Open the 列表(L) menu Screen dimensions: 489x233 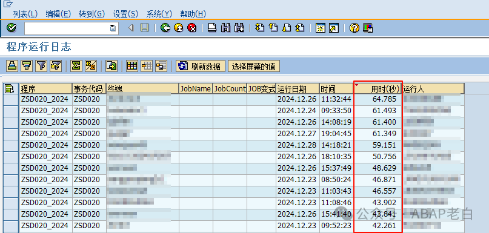click(x=25, y=14)
